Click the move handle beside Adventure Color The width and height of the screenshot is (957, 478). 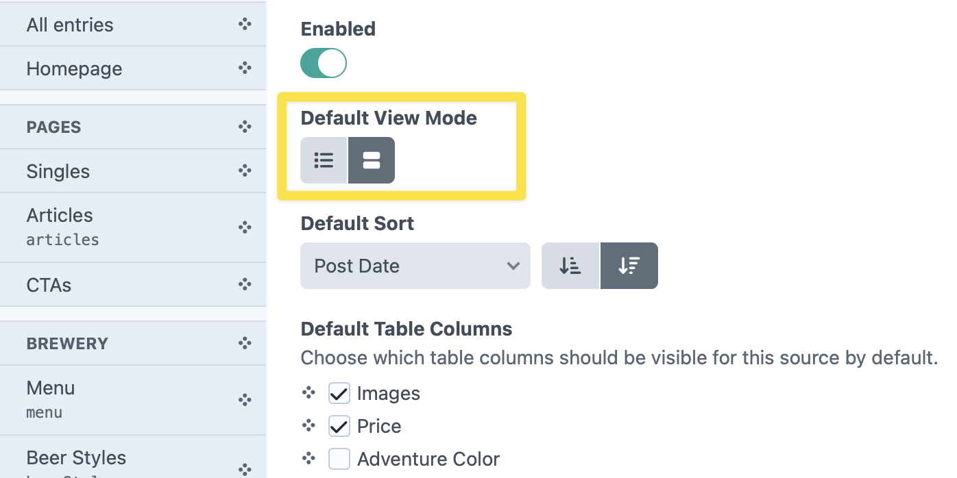coord(309,459)
